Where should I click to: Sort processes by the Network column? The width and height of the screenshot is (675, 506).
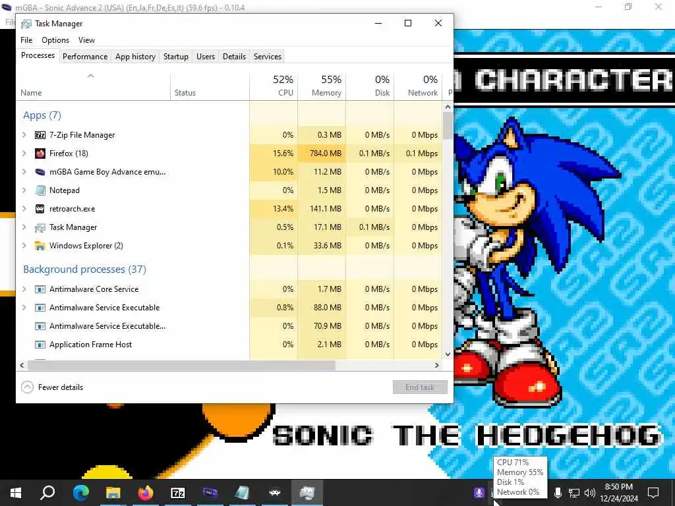click(x=419, y=86)
